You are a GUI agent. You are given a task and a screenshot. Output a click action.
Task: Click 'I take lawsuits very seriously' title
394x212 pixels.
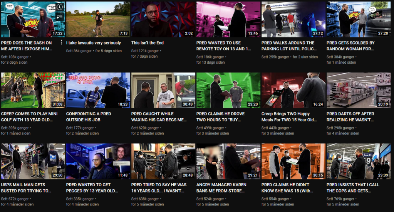click(94, 43)
